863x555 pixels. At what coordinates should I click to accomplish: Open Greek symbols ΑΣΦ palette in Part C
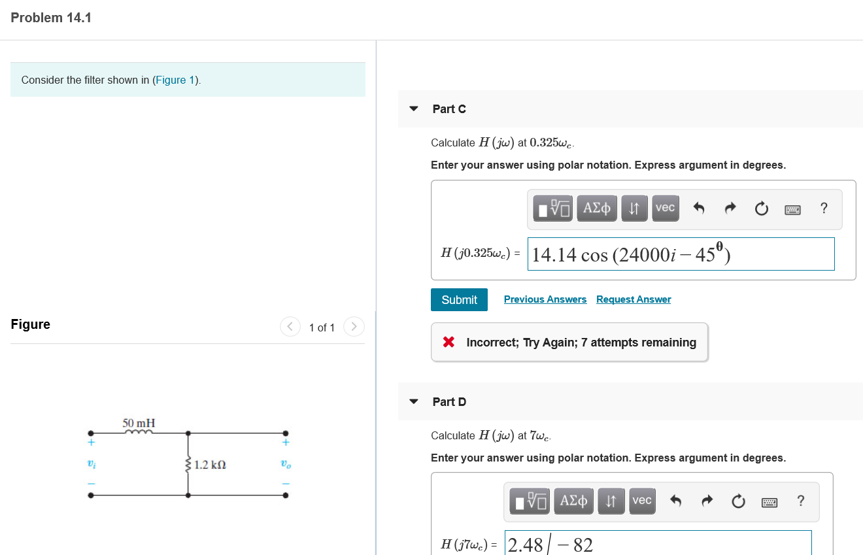coord(597,209)
